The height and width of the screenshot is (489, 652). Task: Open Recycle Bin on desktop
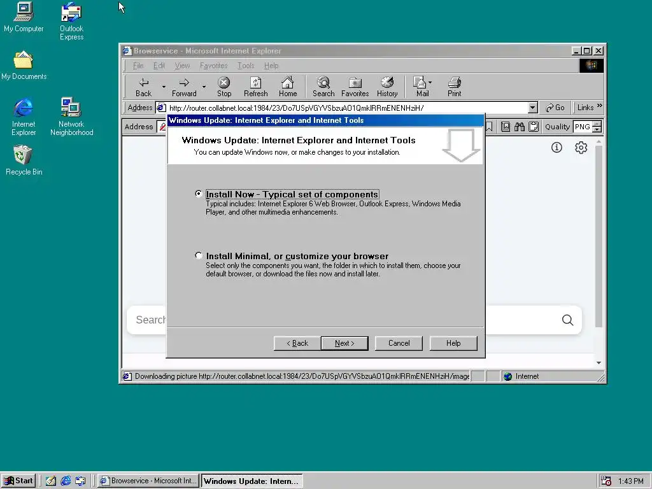coord(24,160)
